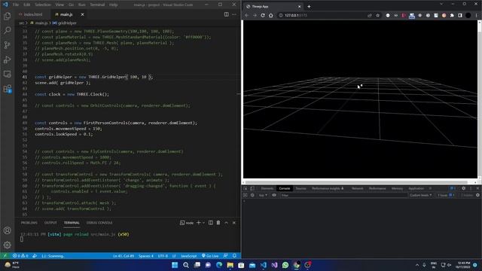The width and height of the screenshot is (482, 271).
Task: Open the console context 'top' dropdown
Action: coord(263,195)
